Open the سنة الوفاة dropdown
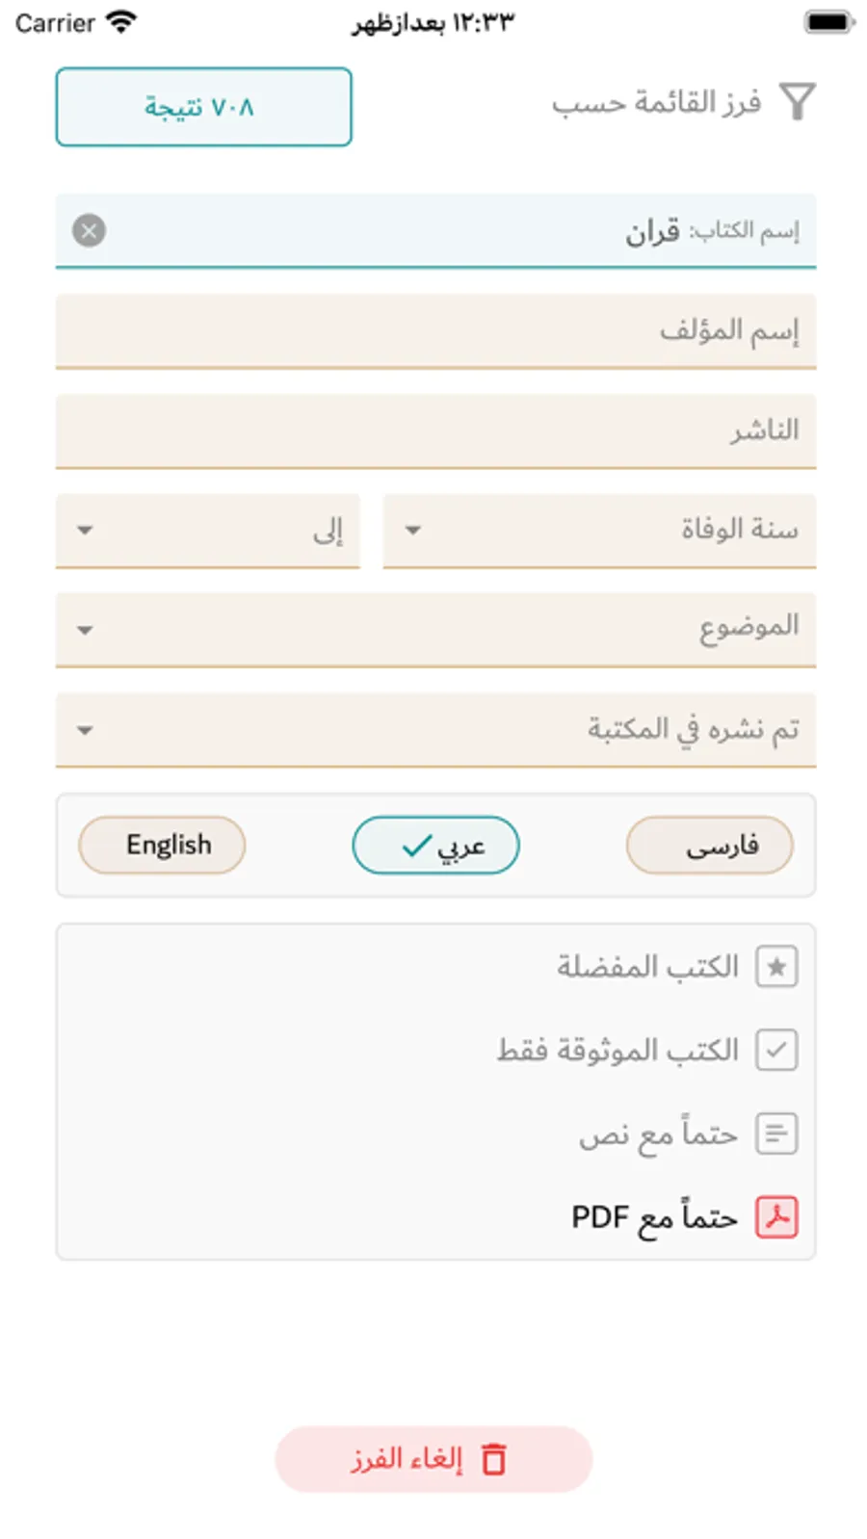Image resolution: width=867 pixels, height=1539 pixels. click(x=599, y=530)
